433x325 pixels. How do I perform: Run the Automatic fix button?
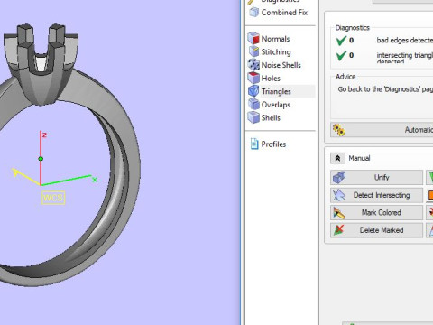pos(382,130)
